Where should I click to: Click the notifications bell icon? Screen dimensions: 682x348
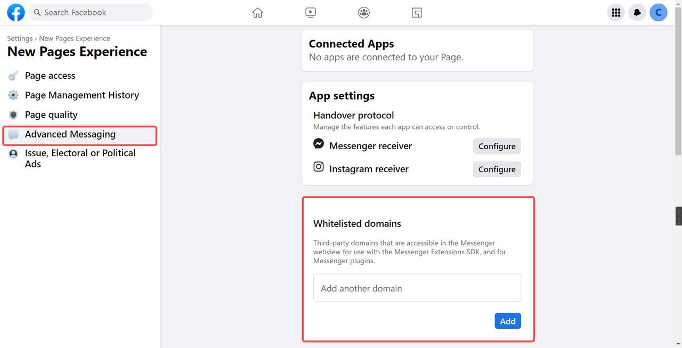637,12
